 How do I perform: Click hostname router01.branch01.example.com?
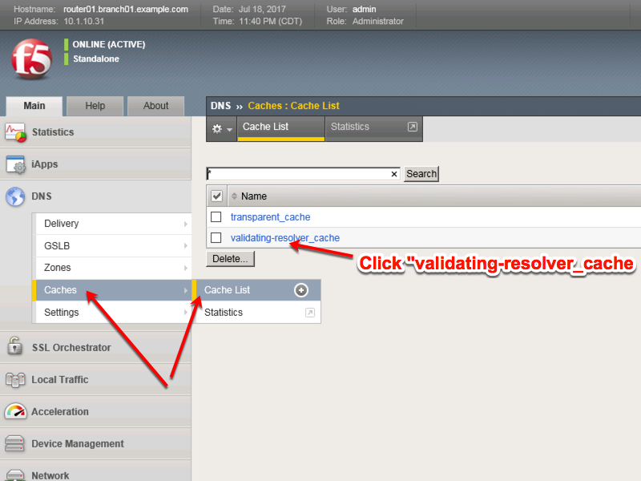[126, 9]
